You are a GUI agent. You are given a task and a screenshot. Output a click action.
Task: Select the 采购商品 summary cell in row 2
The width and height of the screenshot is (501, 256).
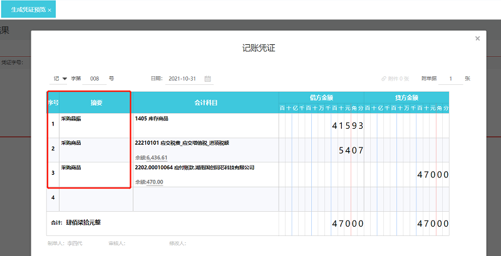(95, 150)
